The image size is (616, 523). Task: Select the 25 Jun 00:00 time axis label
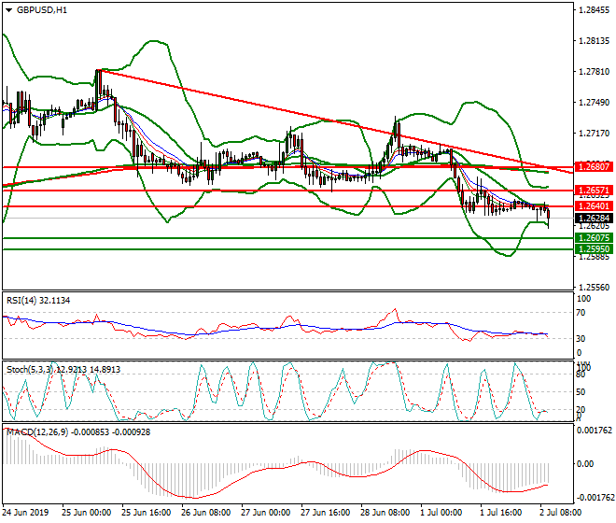(87, 513)
